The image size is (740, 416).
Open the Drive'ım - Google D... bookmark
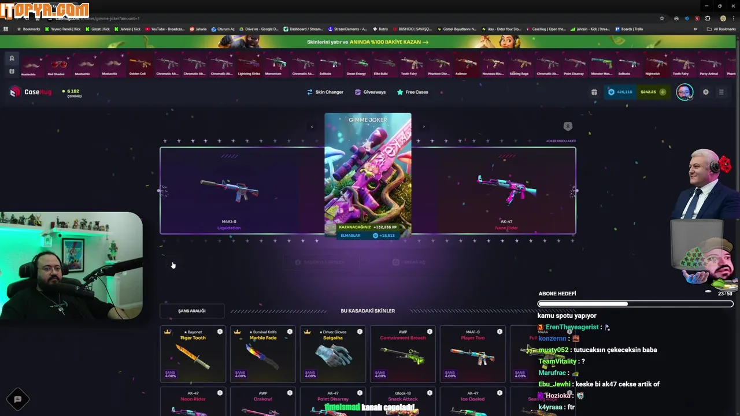tap(258, 29)
